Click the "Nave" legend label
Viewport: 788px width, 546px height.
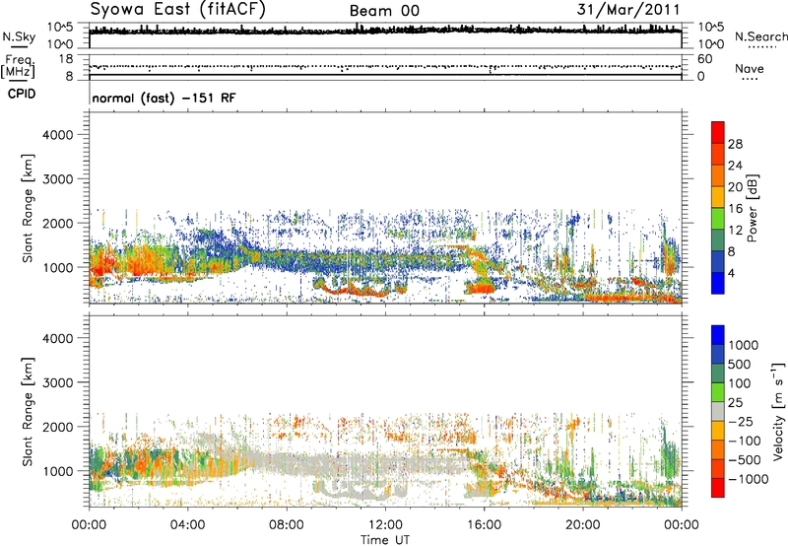750,68
